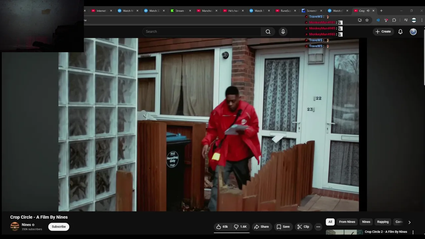Select the Rapping filter chip
Screen dimensions: 425x239
click(383, 222)
